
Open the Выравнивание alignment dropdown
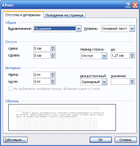[78, 29]
